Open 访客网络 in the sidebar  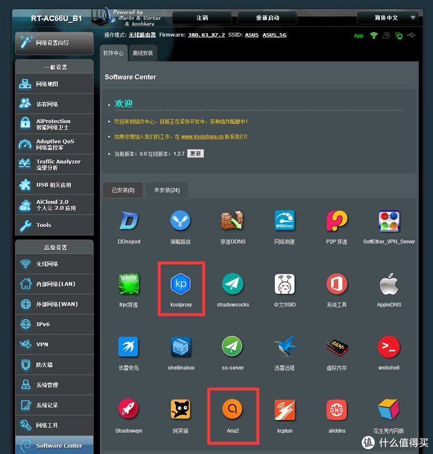(x=55, y=104)
